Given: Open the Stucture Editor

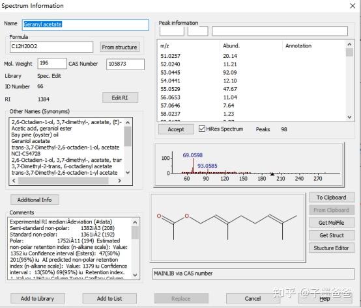Looking at the screenshot, I should [x=331, y=248].
